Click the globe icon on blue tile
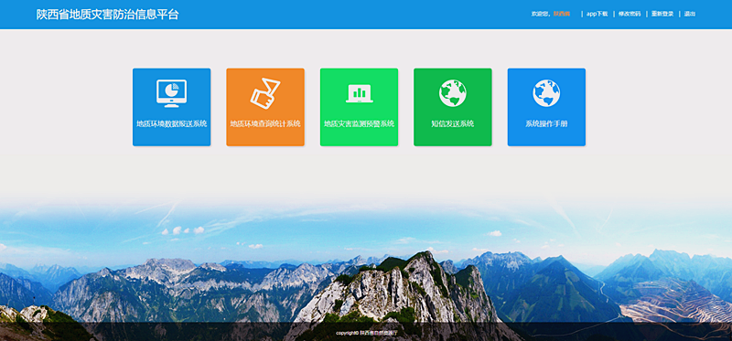The image size is (732, 341). [546, 93]
